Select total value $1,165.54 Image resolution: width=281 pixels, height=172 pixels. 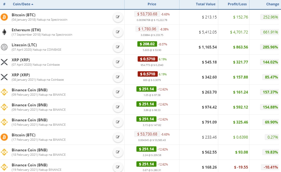coord(208,47)
